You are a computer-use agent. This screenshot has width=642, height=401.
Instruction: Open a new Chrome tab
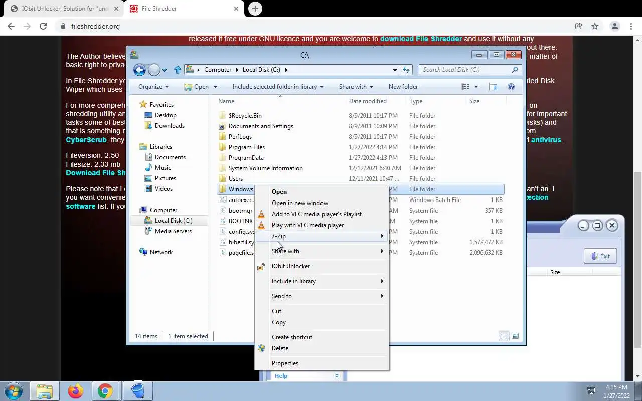click(x=255, y=9)
